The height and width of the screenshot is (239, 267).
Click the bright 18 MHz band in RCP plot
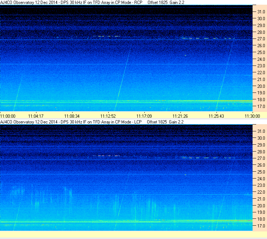tap(126, 101)
